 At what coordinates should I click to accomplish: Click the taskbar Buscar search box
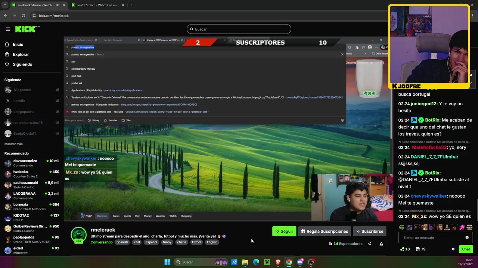(201, 262)
